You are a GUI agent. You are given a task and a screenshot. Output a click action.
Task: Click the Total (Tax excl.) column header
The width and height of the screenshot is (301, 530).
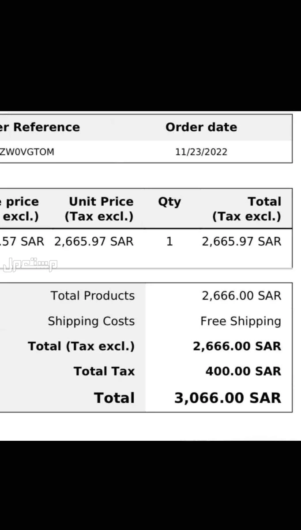247,209
